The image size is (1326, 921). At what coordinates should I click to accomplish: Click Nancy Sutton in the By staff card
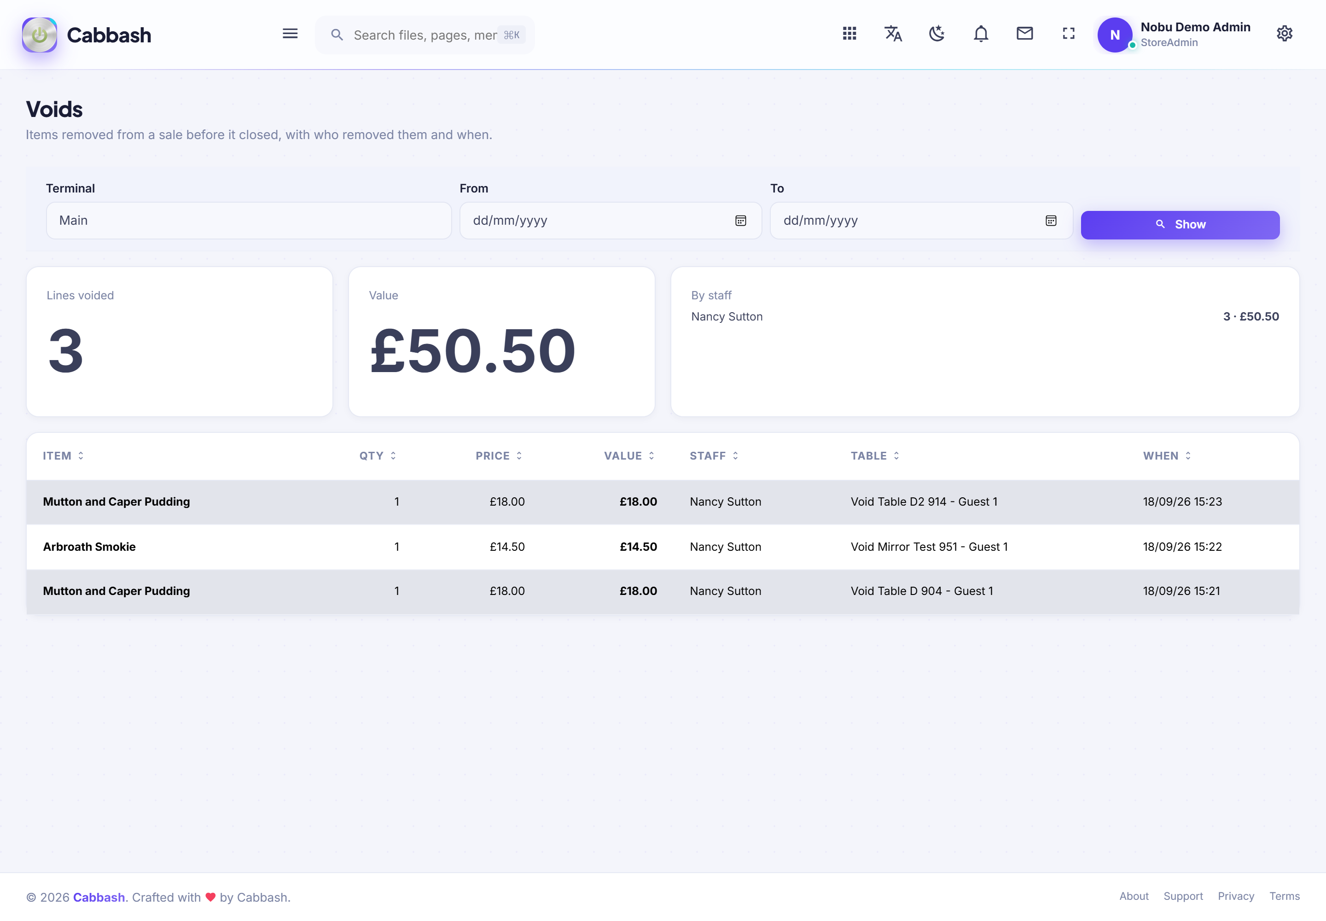[727, 317]
